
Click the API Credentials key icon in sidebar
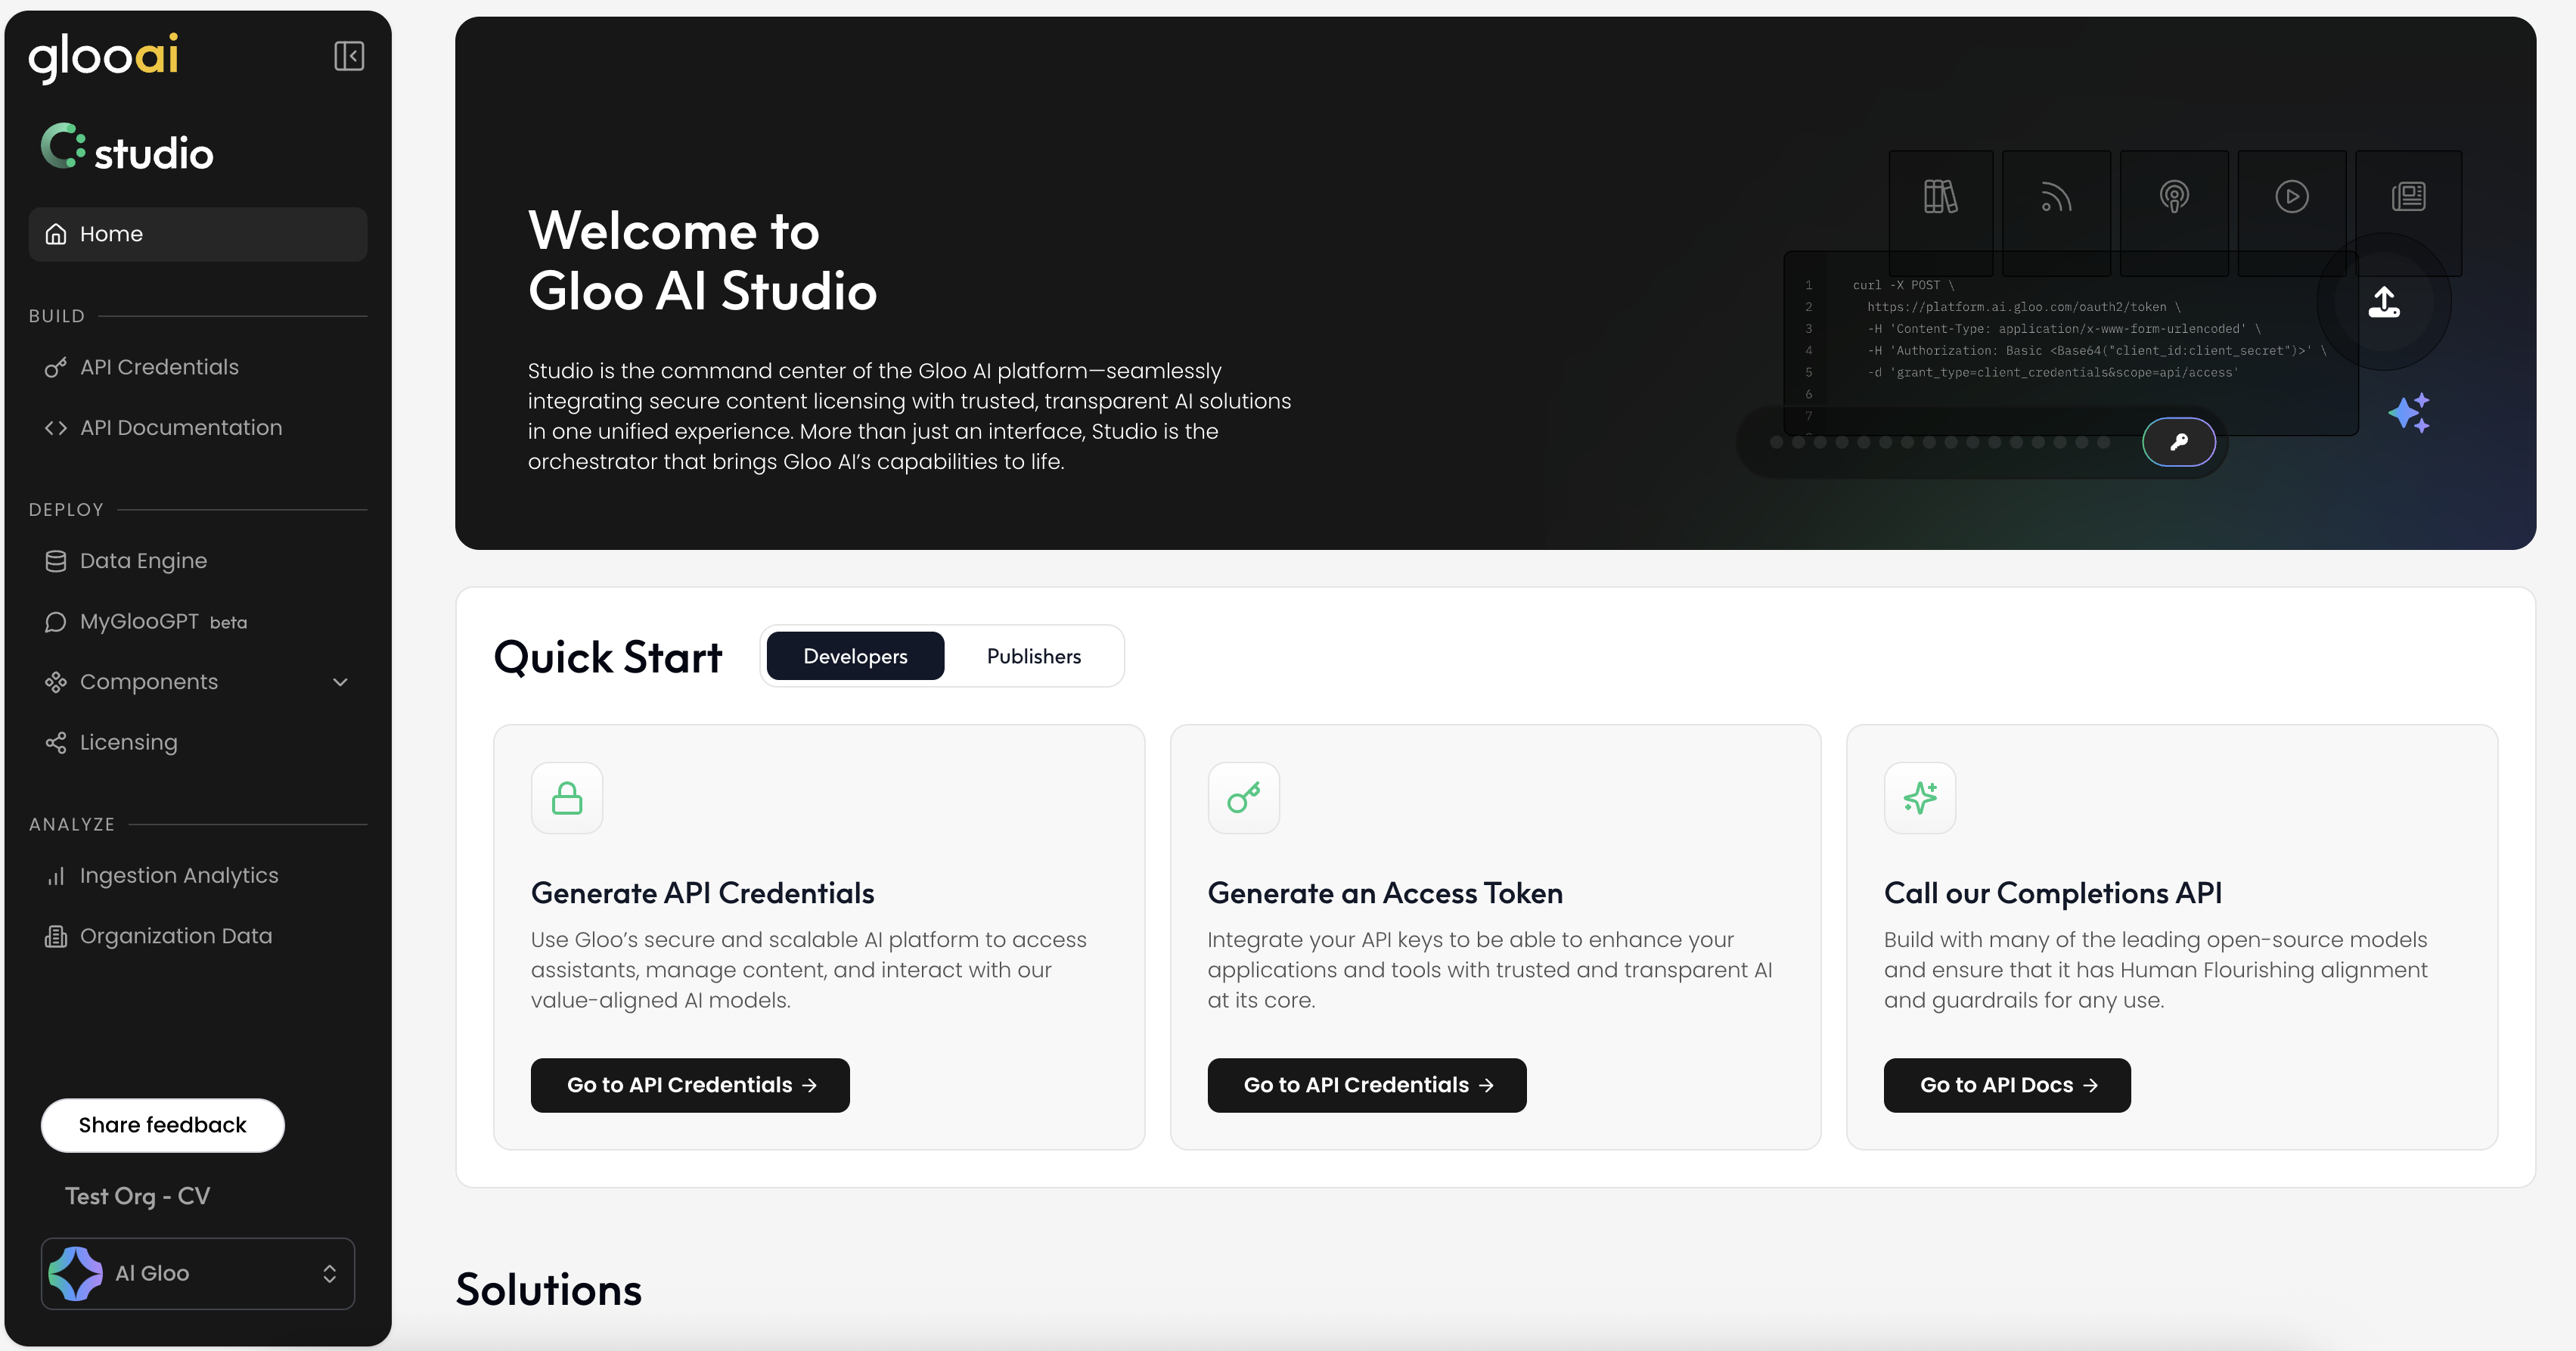coord(56,367)
